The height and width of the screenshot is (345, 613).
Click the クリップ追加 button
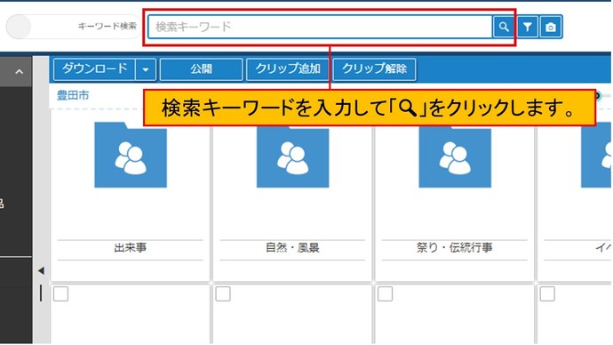288,69
